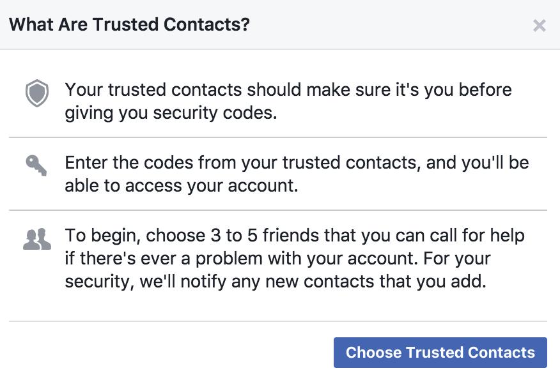Image resolution: width=560 pixels, height=382 pixels.
Task: Click the two-people friends icon
Action: pyautogui.click(x=36, y=239)
